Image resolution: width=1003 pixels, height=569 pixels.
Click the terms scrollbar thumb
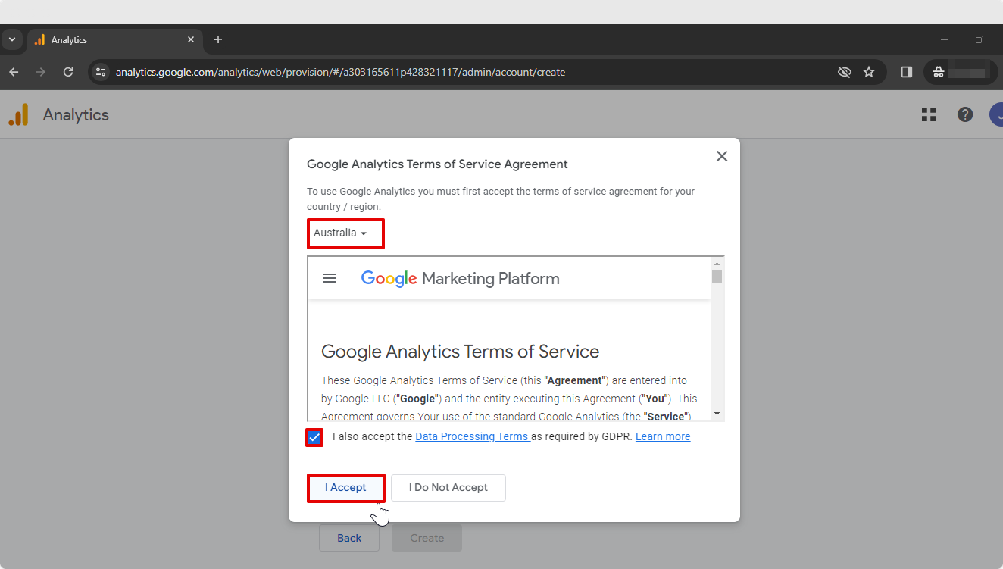click(717, 276)
